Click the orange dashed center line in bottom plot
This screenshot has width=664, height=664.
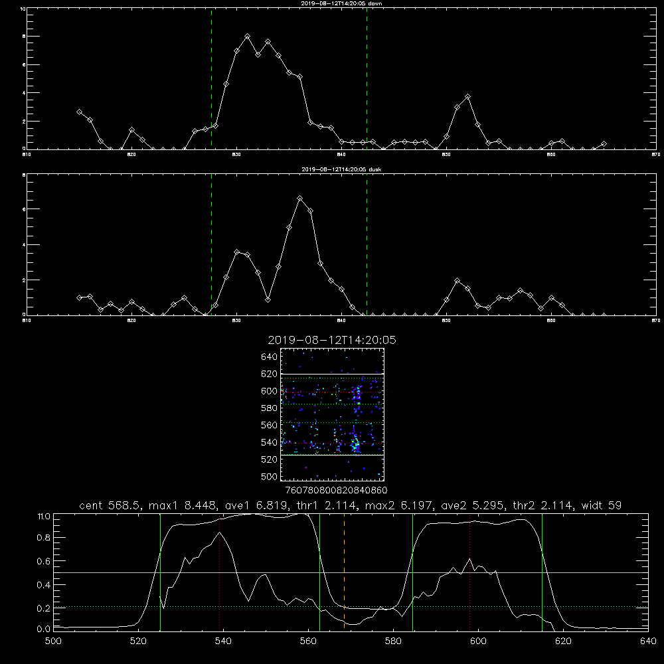click(x=344, y=572)
